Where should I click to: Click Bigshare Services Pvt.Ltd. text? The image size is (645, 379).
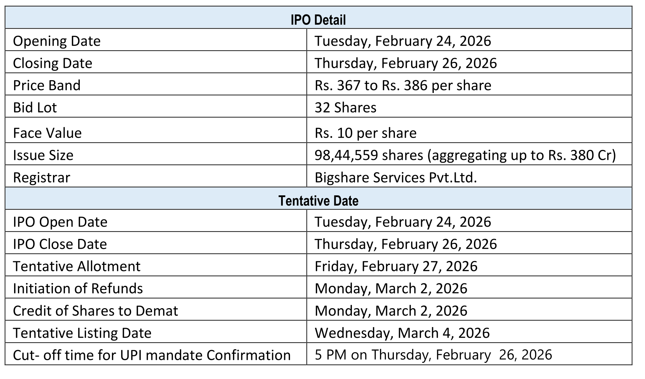[x=396, y=177]
